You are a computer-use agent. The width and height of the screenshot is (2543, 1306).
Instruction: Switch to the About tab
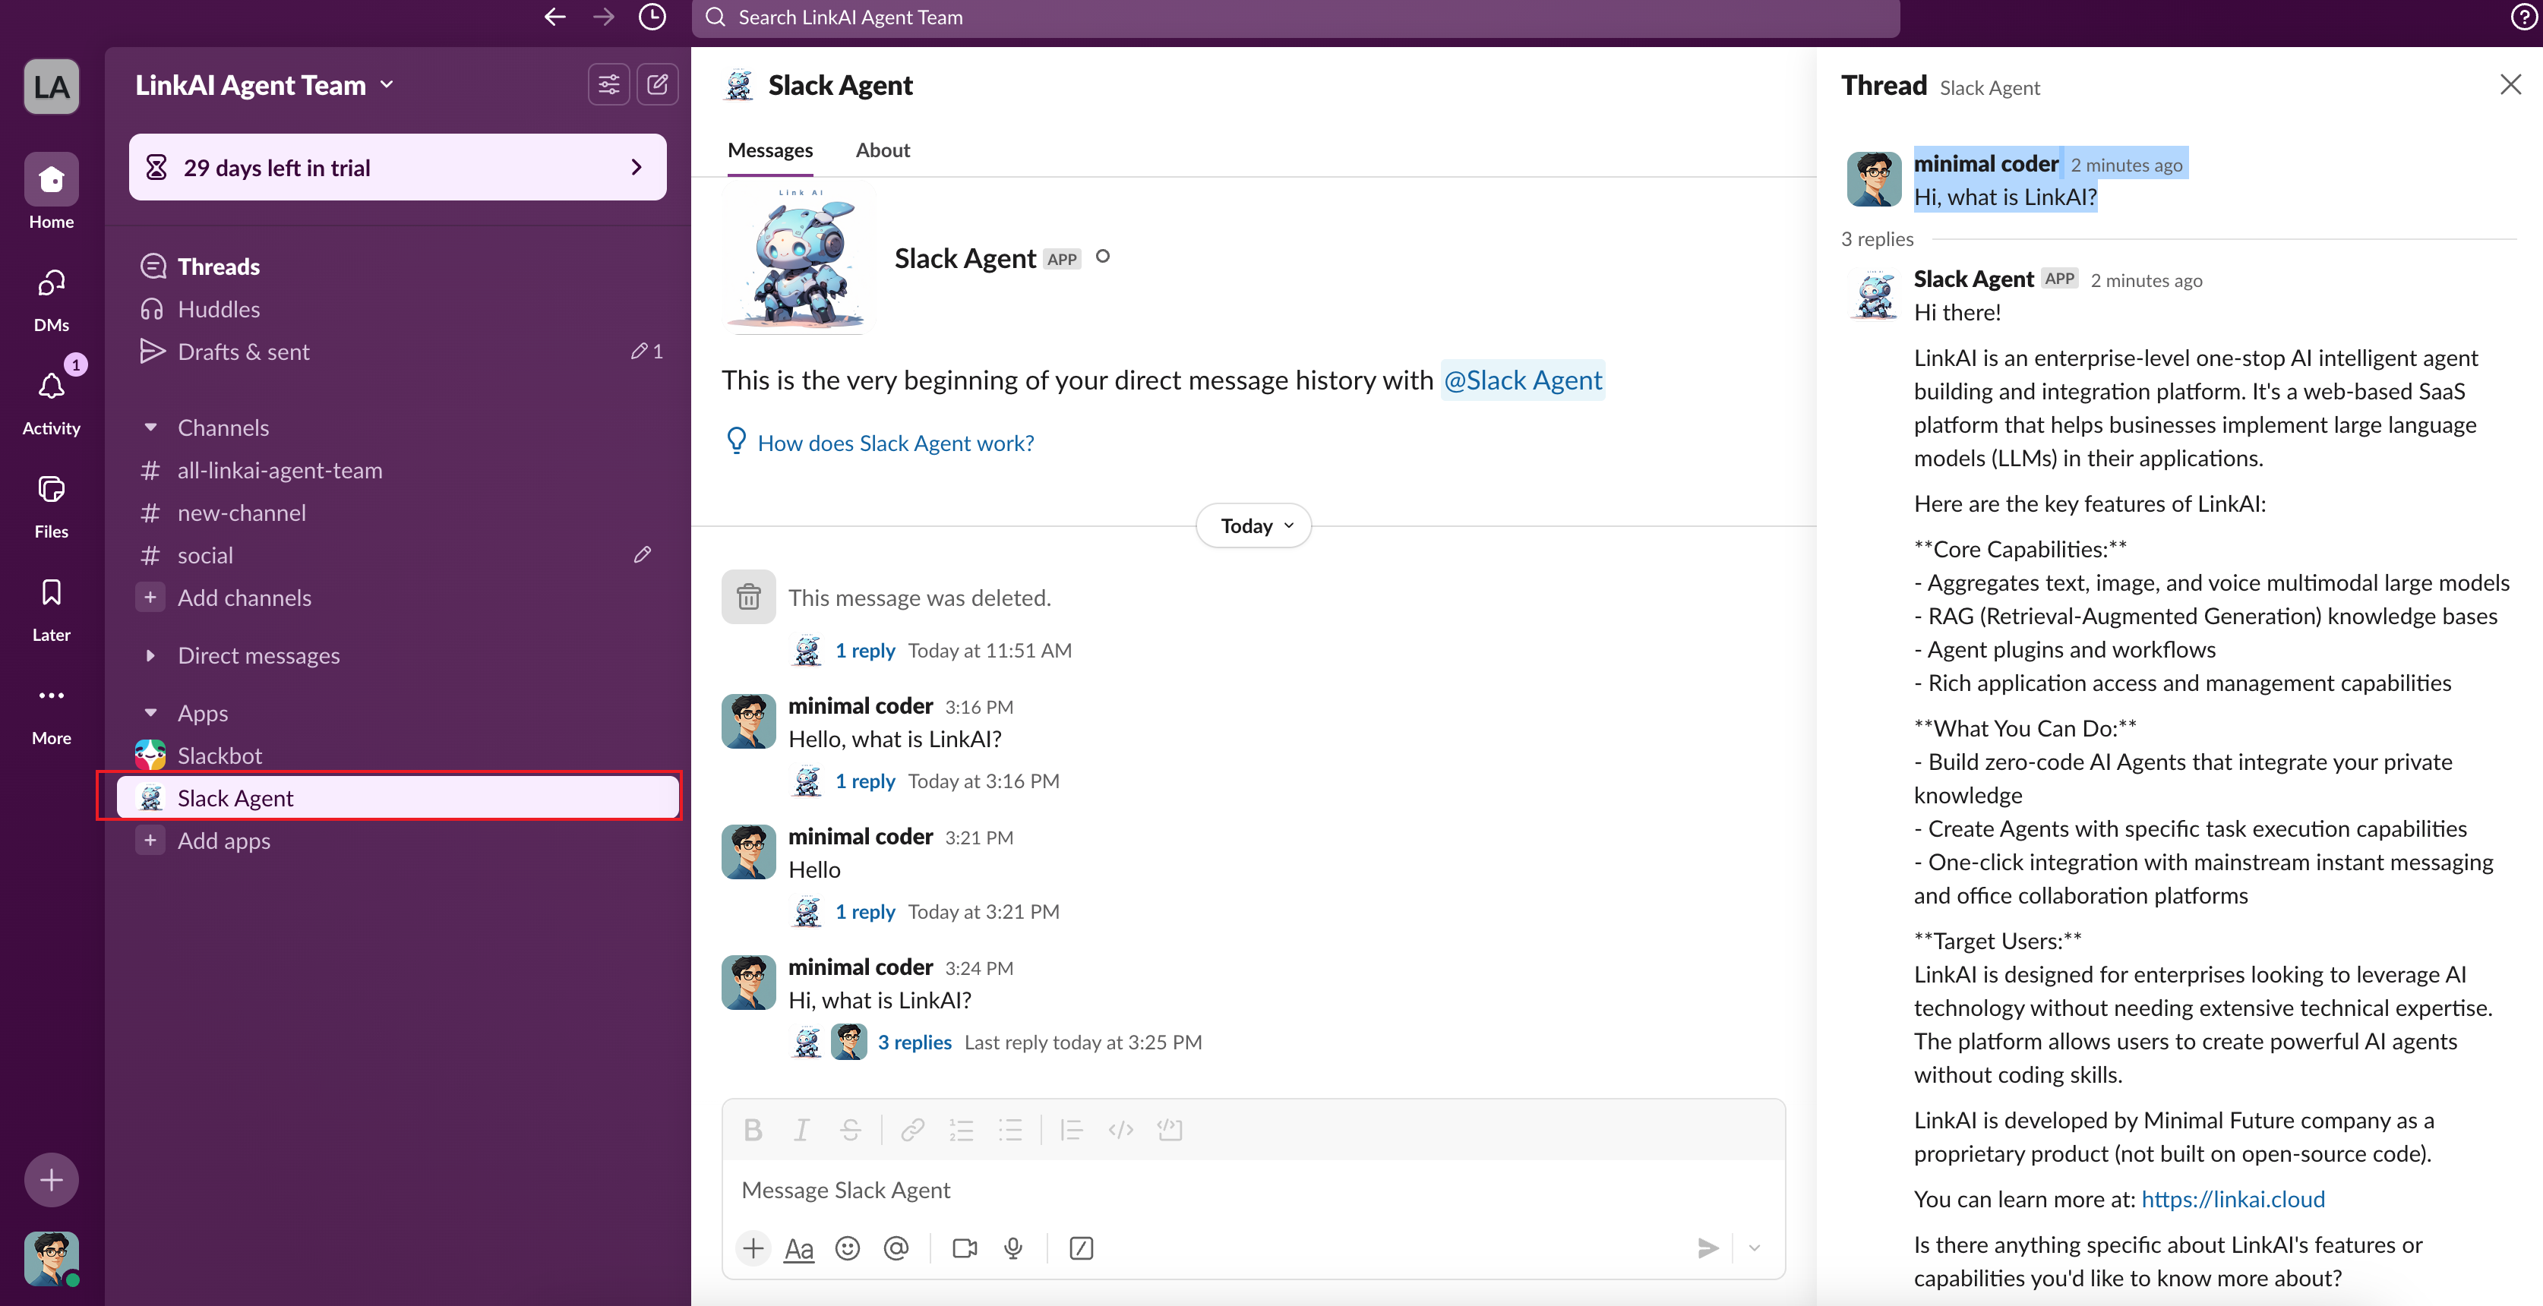[883, 150]
